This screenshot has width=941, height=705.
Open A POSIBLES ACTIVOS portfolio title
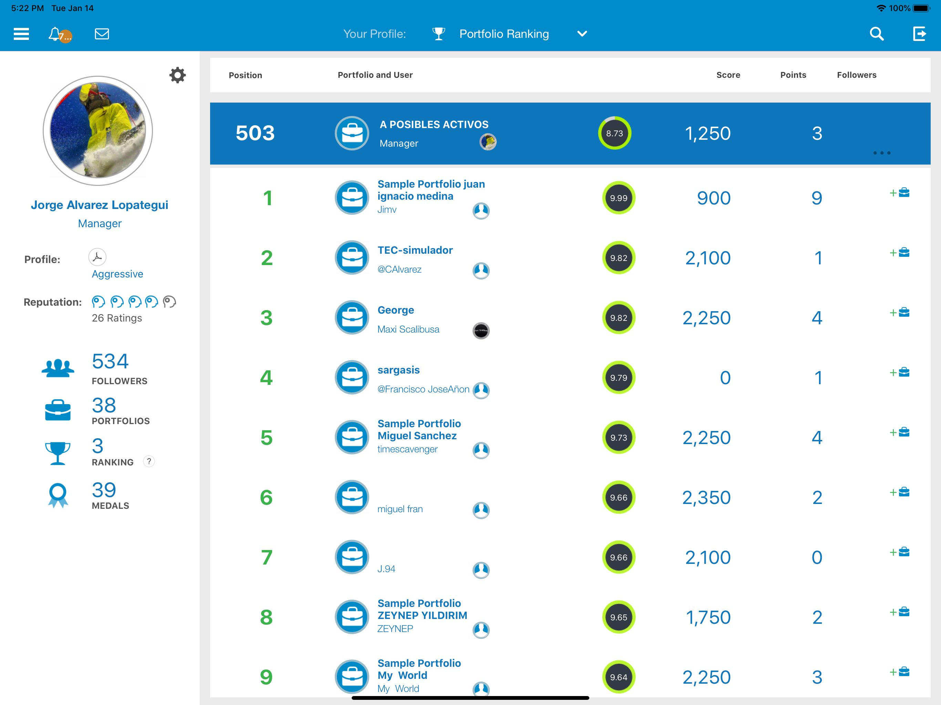point(434,125)
